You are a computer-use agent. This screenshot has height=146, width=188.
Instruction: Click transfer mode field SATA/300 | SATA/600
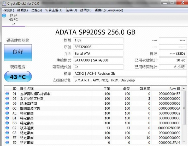click(98, 60)
